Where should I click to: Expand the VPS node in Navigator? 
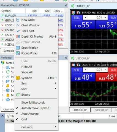[x=3, y=100]
